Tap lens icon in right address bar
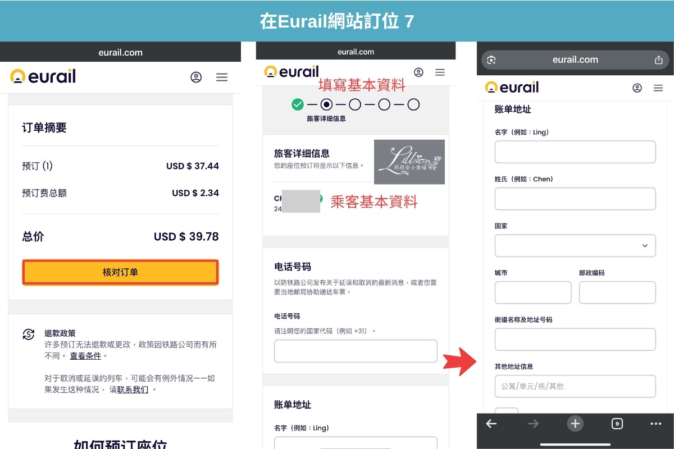674x449 pixels. pyautogui.click(x=491, y=60)
